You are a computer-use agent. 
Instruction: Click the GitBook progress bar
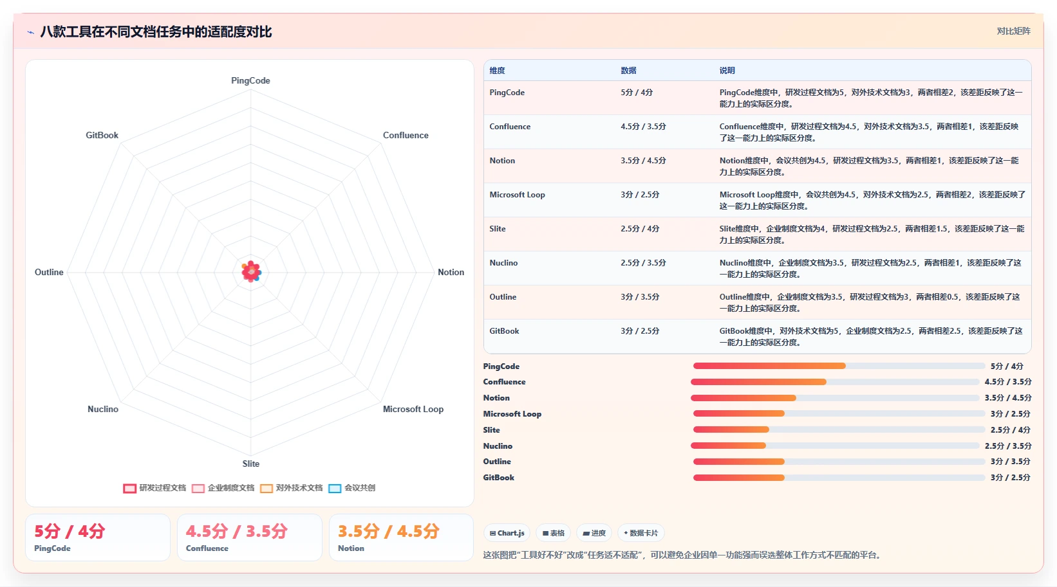pos(839,478)
